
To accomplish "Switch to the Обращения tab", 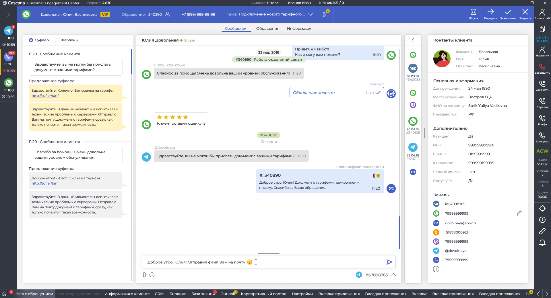I will pos(267,28).
